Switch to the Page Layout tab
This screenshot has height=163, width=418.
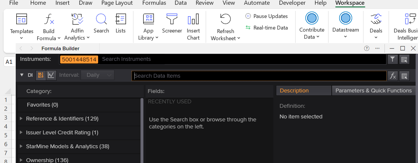[117, 3]
